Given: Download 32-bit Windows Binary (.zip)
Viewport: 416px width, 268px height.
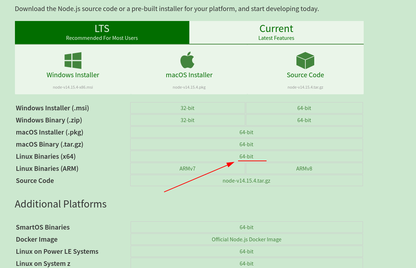Looking at the screenshot, I should coord(188,120).
